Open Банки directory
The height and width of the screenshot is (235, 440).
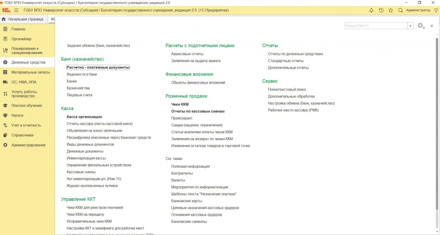(72, 81)
